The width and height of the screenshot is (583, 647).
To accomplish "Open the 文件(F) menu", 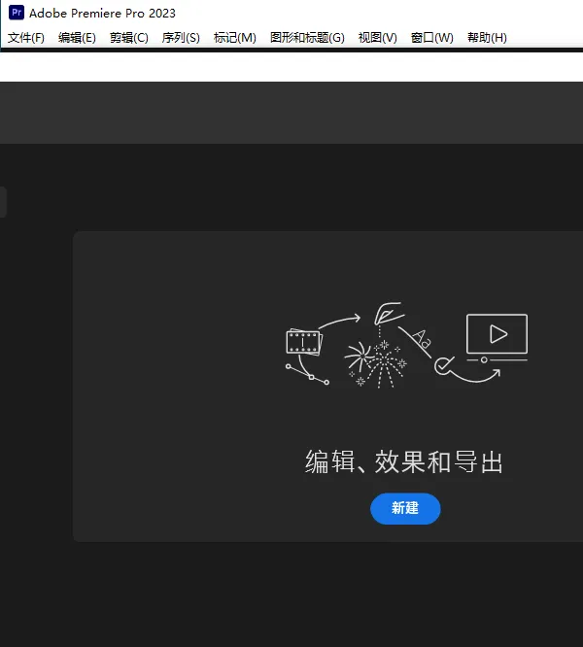I will tap(26, 38).
